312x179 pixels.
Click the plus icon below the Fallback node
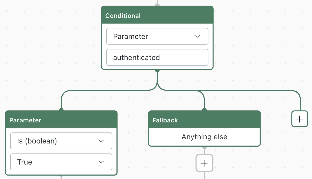coord(204,163)
